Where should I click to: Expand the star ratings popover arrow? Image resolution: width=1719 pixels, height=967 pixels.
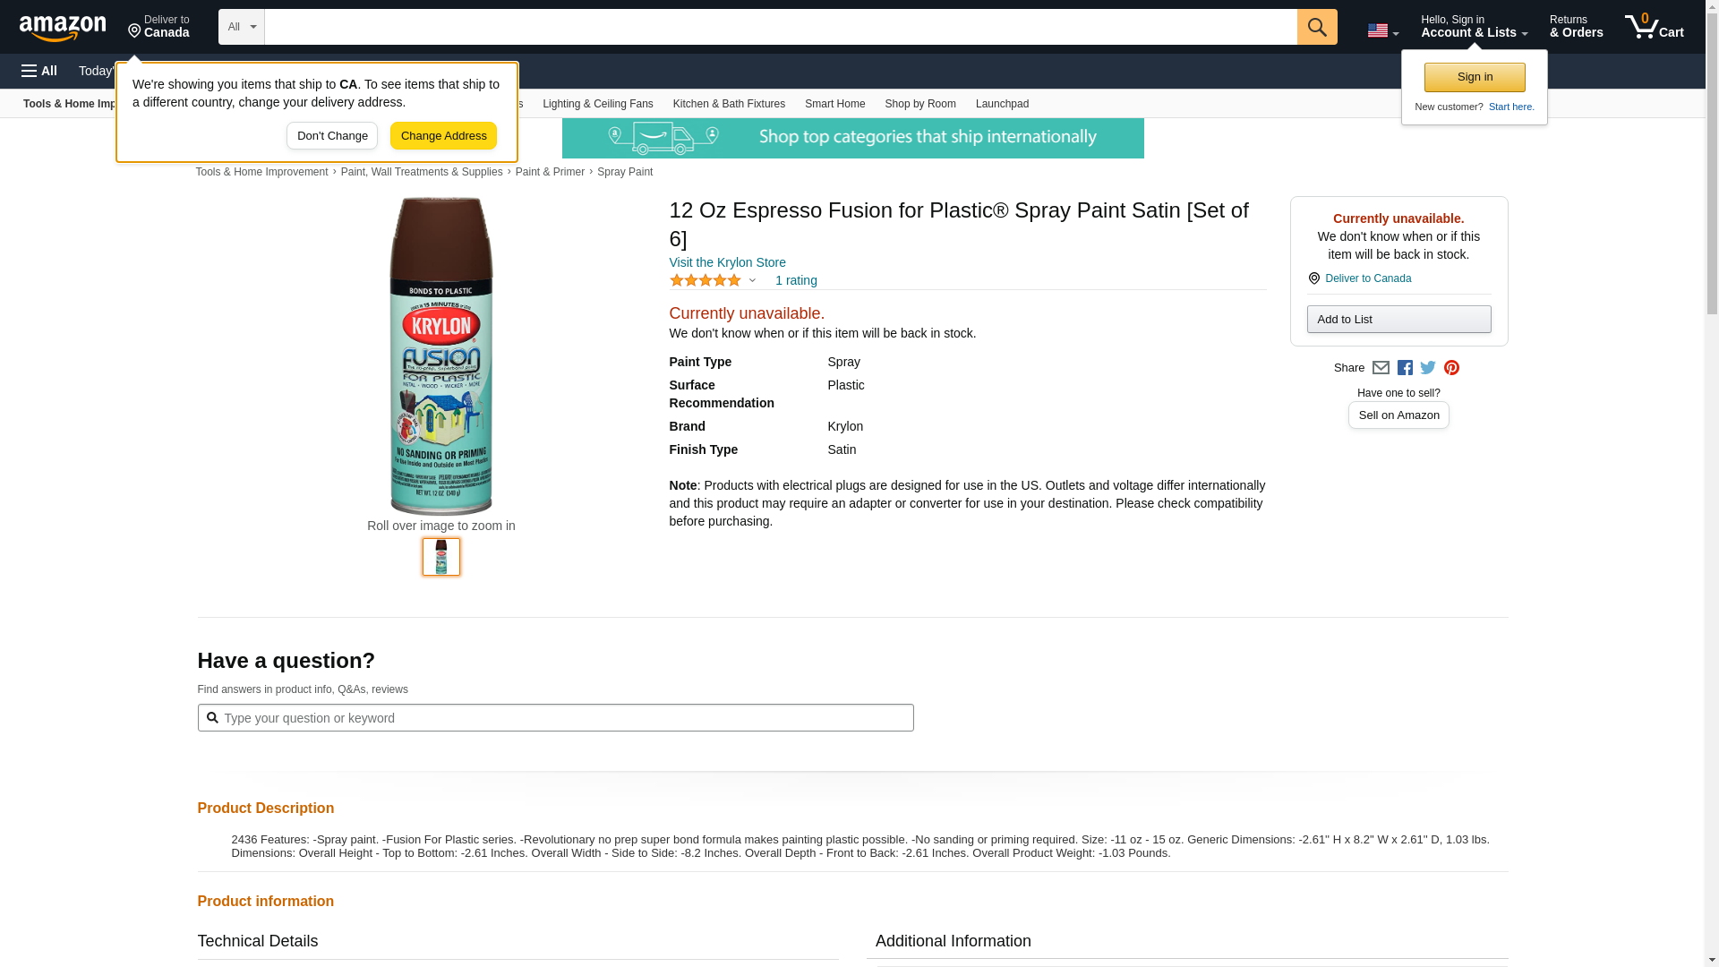click(752, 281)
